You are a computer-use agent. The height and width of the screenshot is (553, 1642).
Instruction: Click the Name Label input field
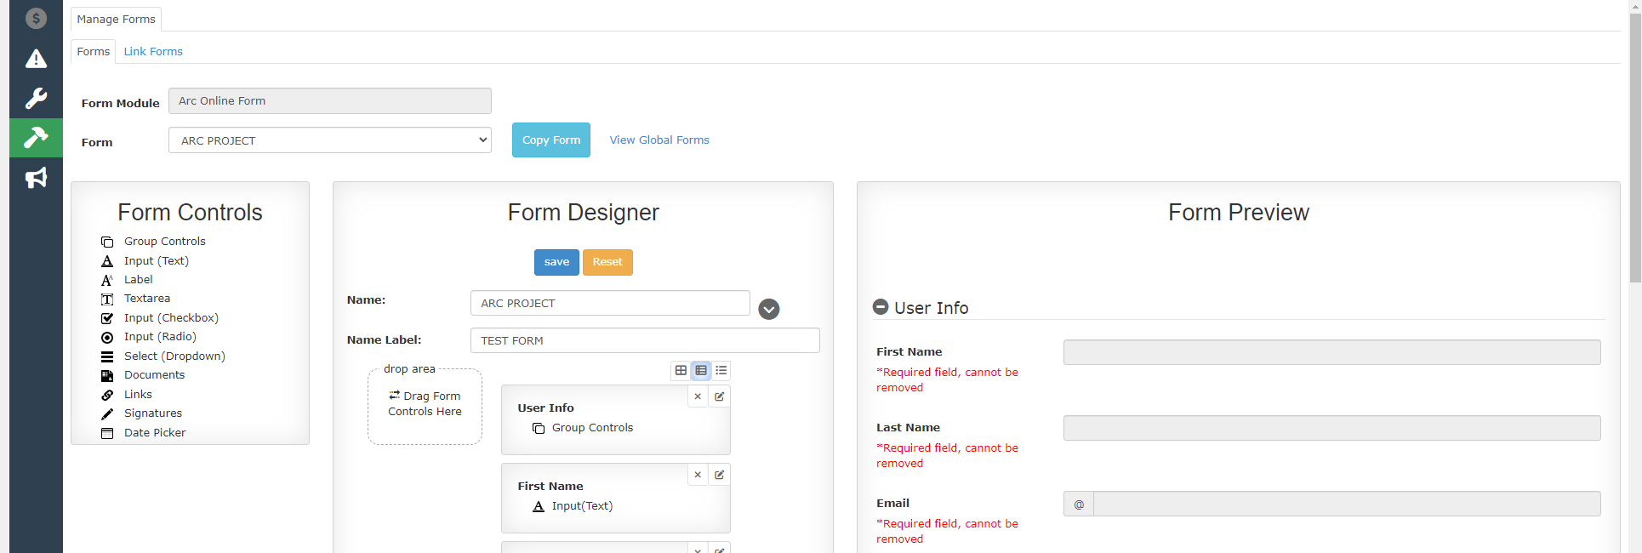(x=645, y=340)
